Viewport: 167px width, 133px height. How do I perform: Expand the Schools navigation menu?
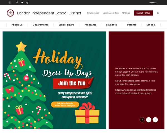(x=151, y=25)
